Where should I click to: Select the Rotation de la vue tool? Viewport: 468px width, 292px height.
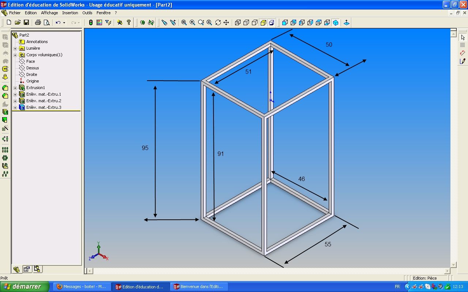click(x=218, y=22)
